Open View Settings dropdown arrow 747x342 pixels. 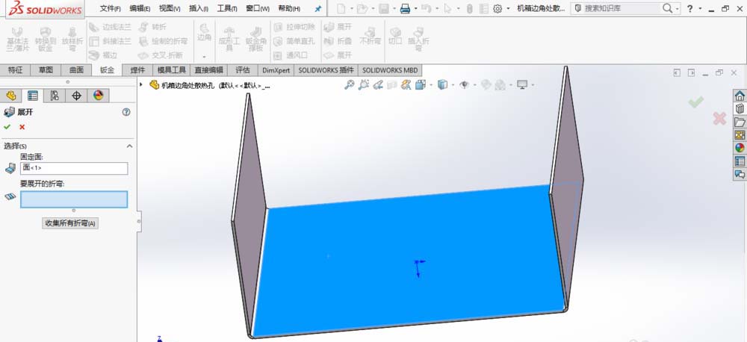point(532,85)
